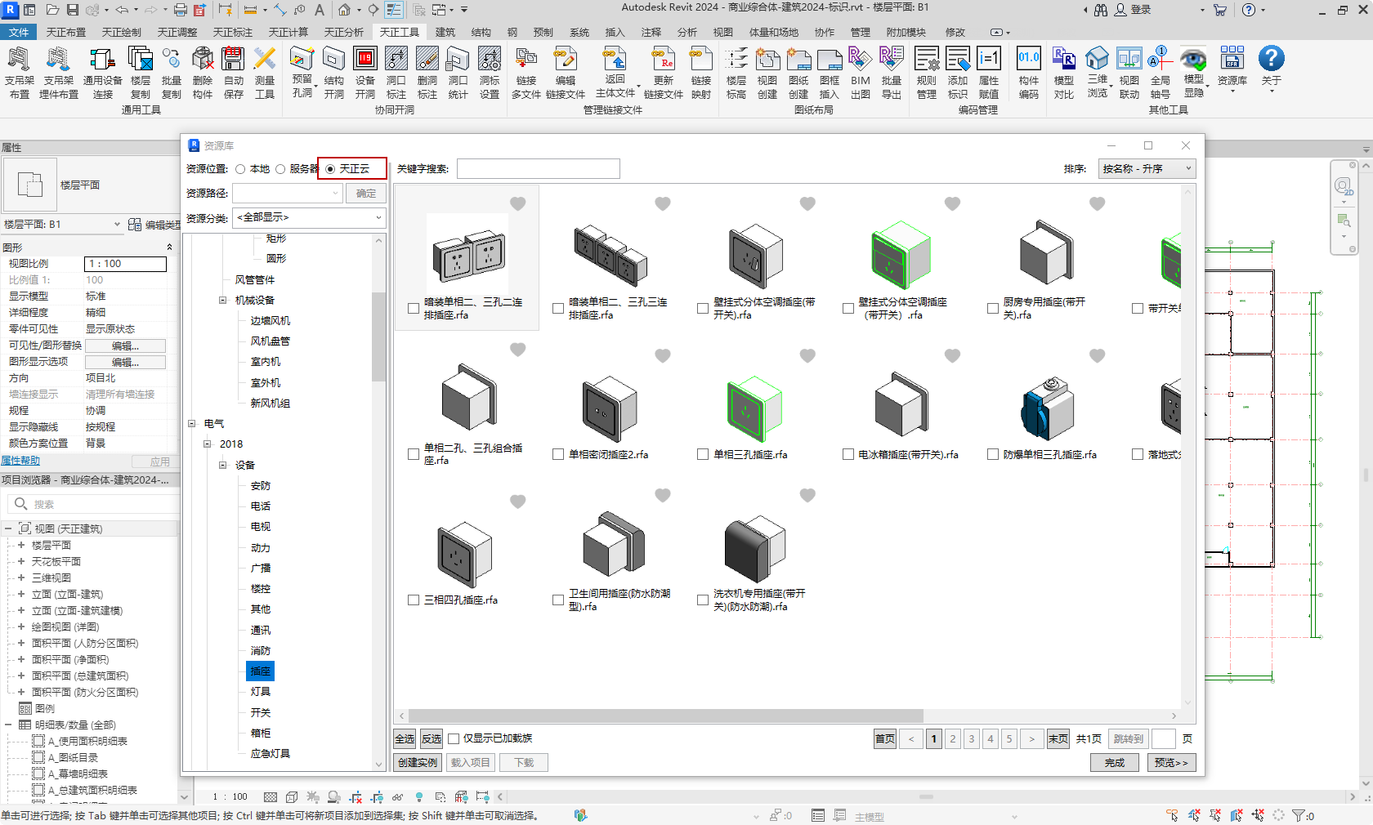Open the 楼层平面: B1 type dropdown

click(x=63, y=224)
